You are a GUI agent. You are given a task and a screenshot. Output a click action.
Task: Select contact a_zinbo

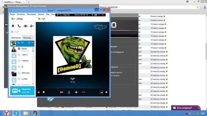click(x=22, y=80)
